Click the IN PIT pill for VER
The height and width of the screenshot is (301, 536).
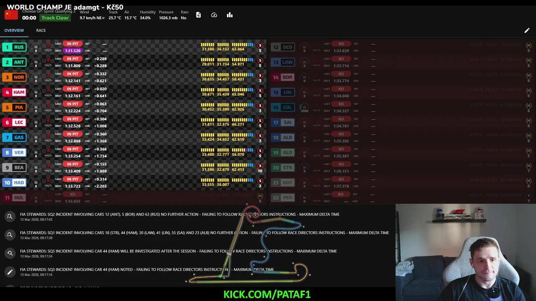click(x=72, y=149)
